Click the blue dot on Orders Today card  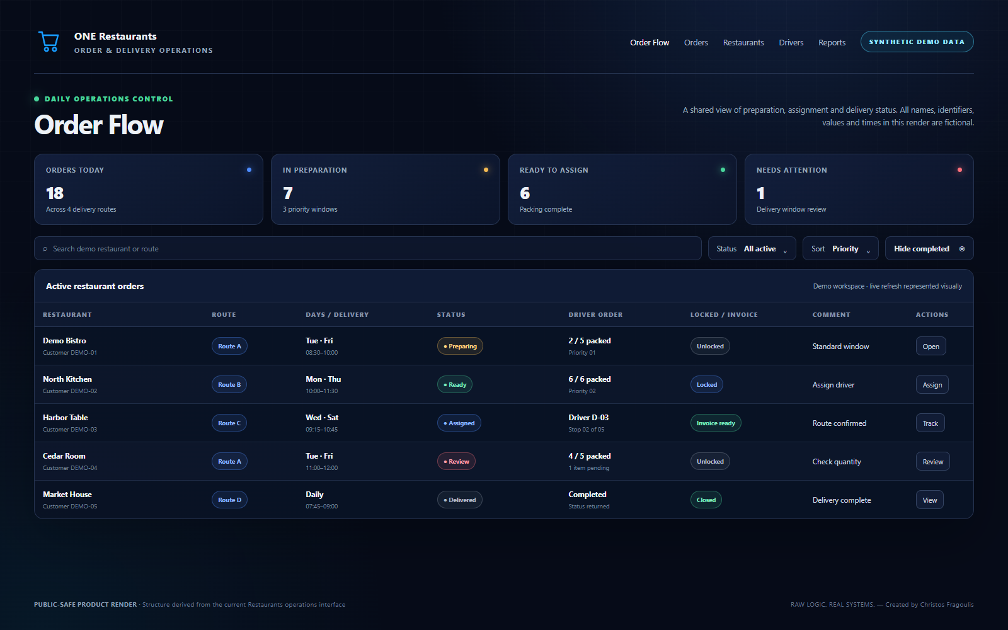pyautogui.click(x=249, y=170)
